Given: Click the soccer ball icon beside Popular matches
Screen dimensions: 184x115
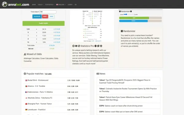Looking at the screenshot, I should [x=25, y=74].
